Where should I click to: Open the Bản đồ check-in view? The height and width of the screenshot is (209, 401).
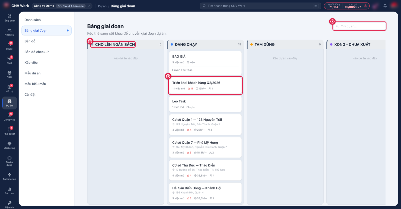point(46,52)
